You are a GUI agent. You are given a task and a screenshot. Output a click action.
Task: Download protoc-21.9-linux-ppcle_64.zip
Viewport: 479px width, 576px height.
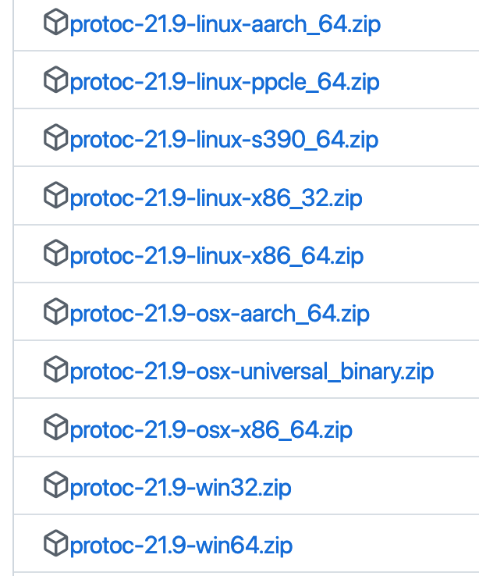click(225, 83)
